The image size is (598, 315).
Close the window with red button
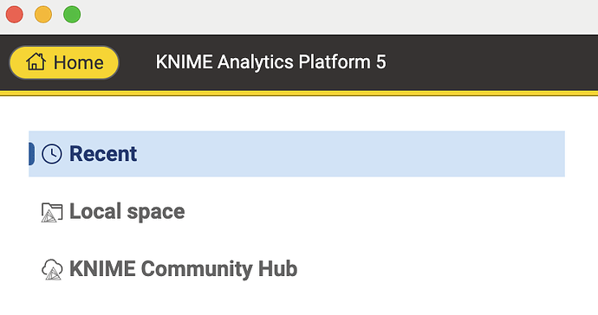15,15
